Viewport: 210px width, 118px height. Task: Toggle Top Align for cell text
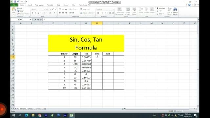[60, 9]
